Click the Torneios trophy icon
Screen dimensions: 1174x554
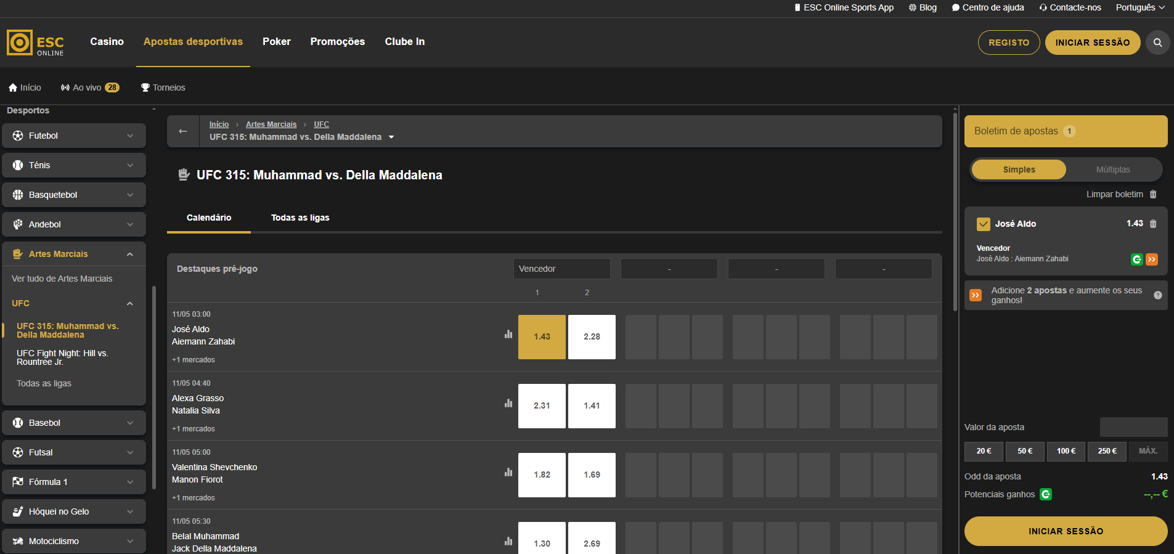145,88
